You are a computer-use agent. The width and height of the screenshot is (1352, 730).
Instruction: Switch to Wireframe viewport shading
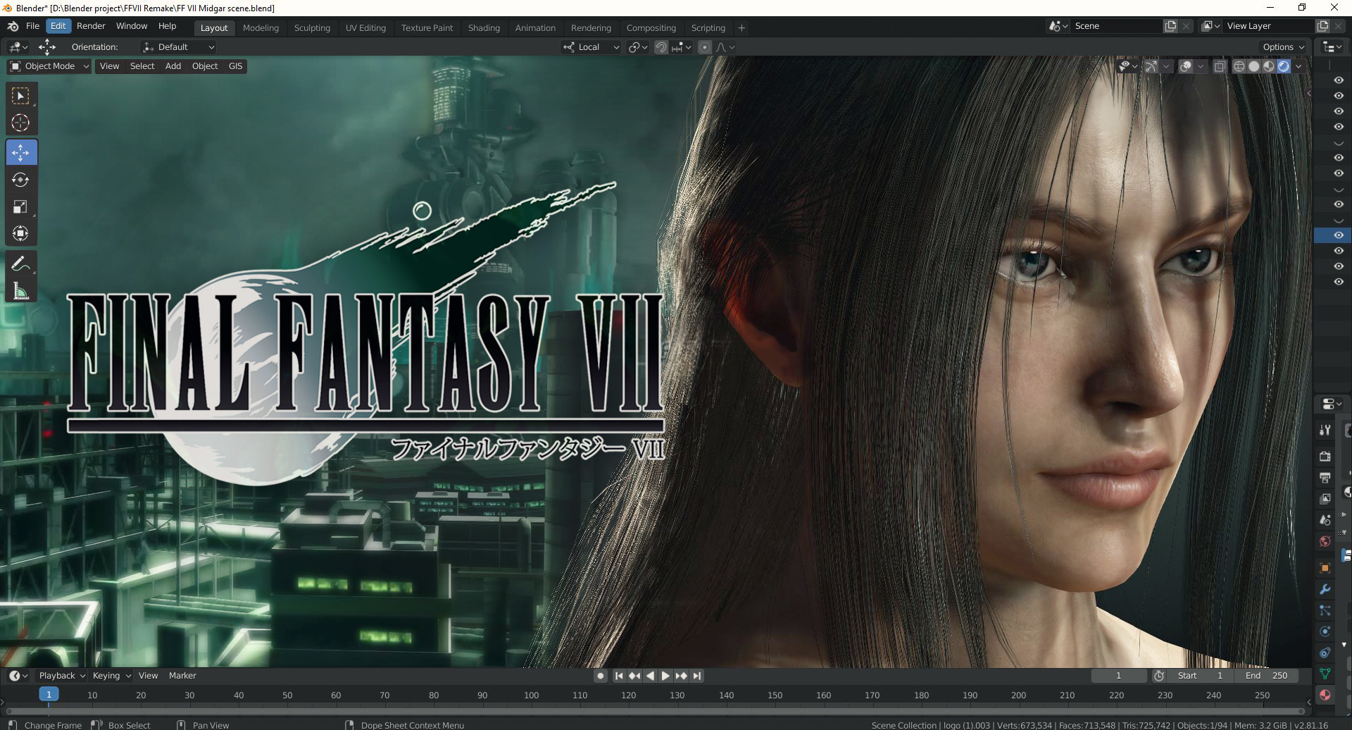point(1239,66)
